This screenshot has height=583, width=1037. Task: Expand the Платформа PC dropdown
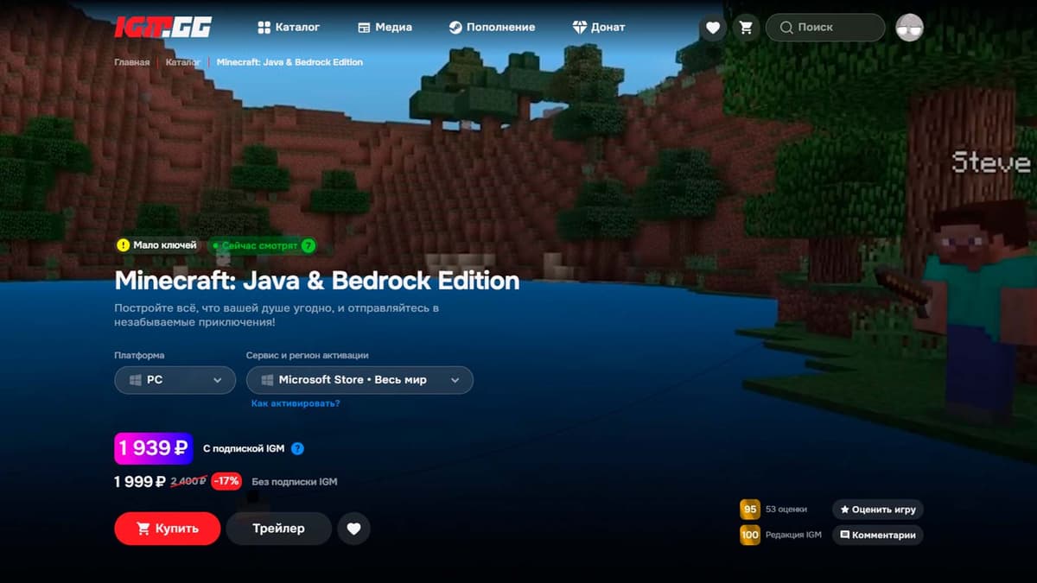pos(175,380)
